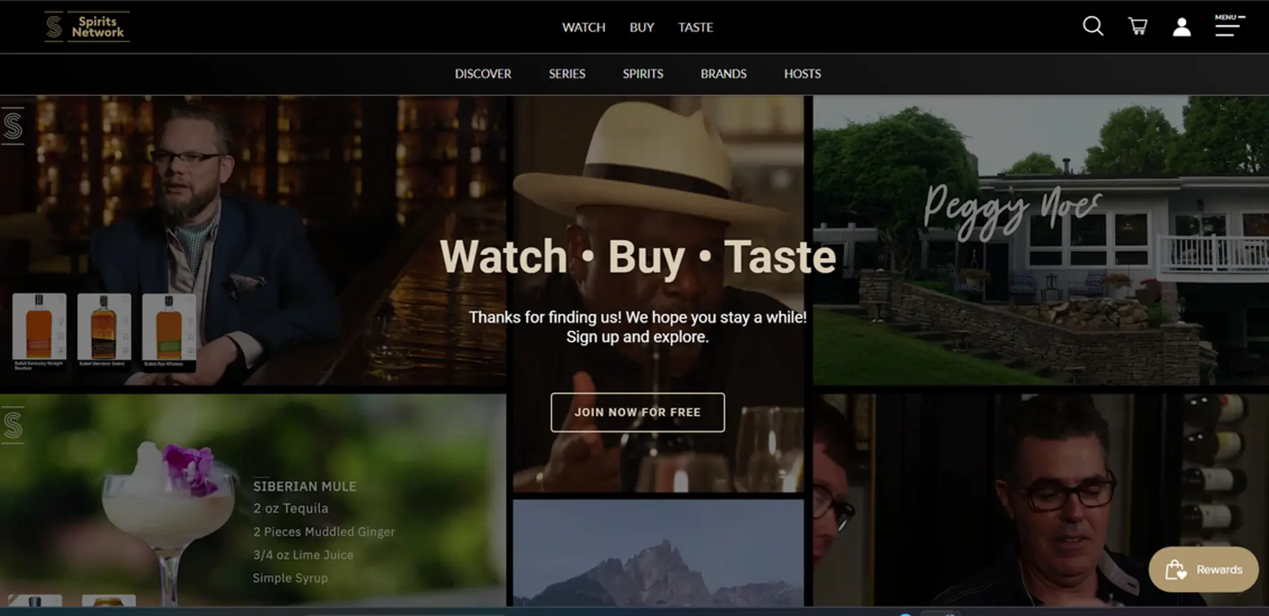This screenshot has width=1269, height=616.
Task: Open the Peggy Noe's house video tile
Action: 1041,240
